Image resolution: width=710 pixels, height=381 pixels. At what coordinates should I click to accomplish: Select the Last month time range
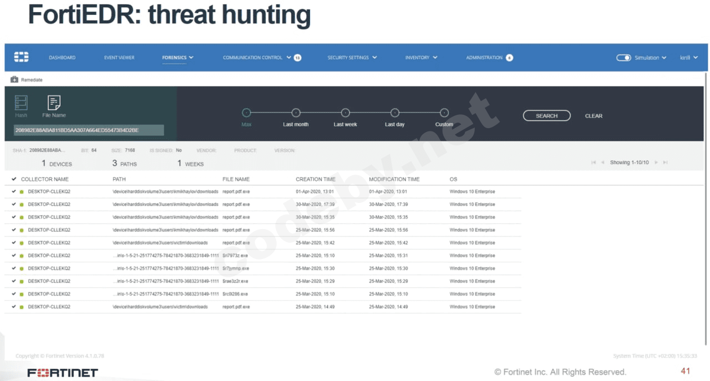tap(296, 113)
